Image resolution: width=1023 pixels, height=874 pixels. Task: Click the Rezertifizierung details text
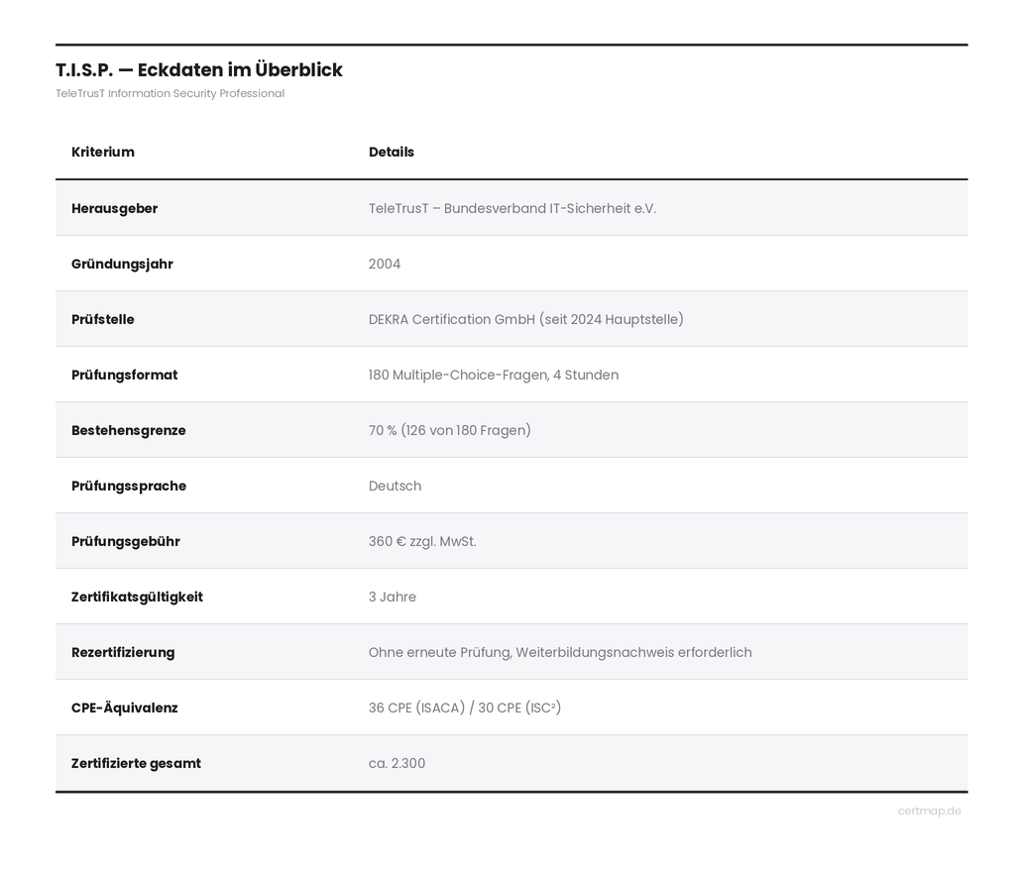[x=560, y=652]
